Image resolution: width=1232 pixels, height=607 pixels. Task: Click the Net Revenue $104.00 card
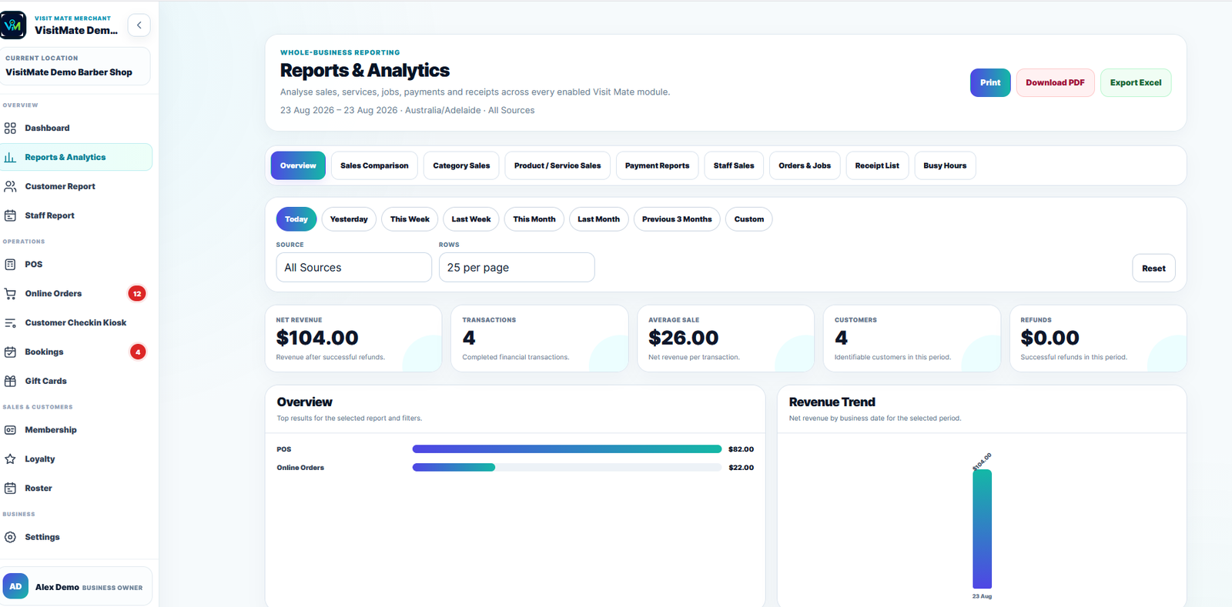click(x=353, y=339)
